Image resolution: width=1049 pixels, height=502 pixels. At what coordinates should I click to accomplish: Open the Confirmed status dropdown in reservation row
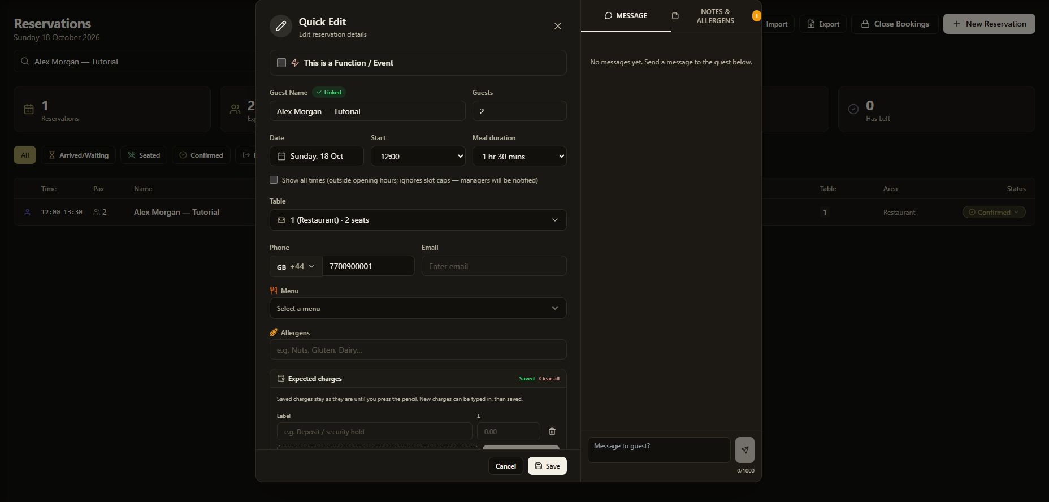994,213
